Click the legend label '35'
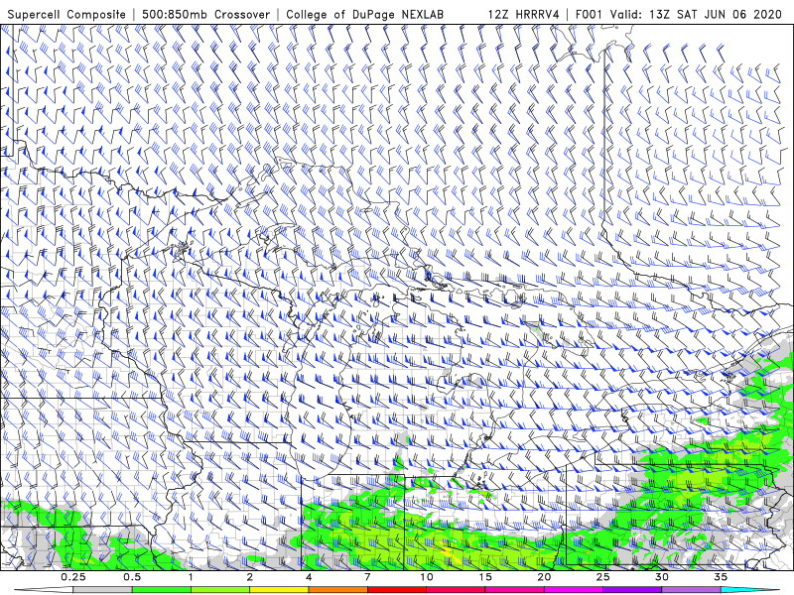The width and height of the screenshot is (794, 595). click(x=721, y=577)
